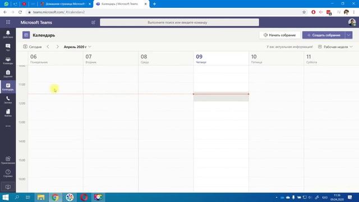Open Chrome profile avatar in toolbar
This screenshot has width=359, height=202.
pos(346,12)
